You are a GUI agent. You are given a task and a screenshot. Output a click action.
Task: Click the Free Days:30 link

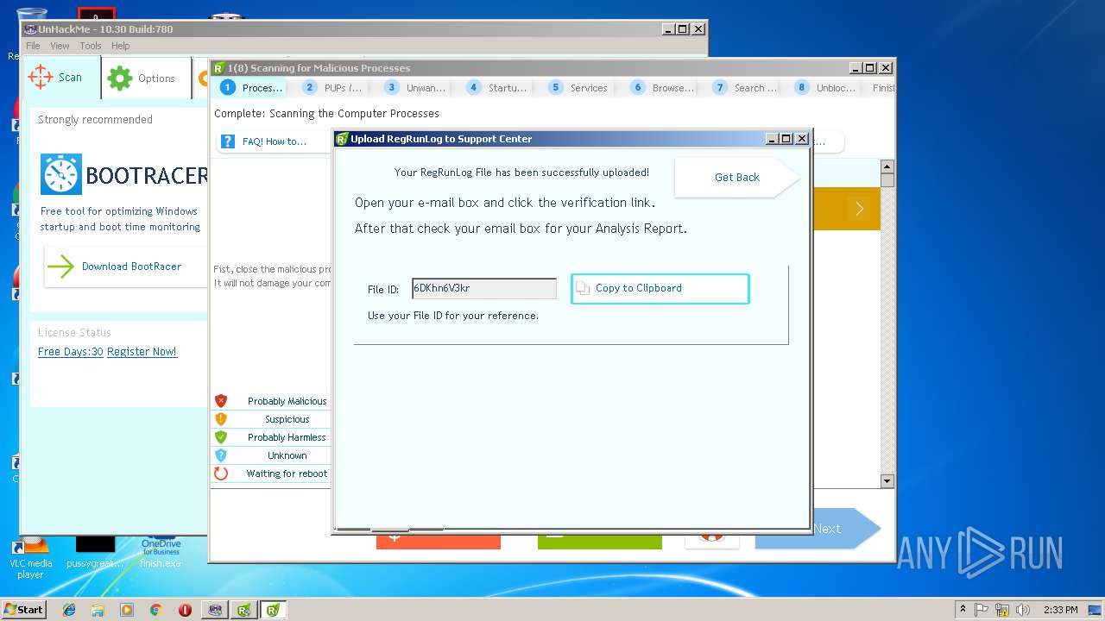pyautogui.click(x=71, y=352)
